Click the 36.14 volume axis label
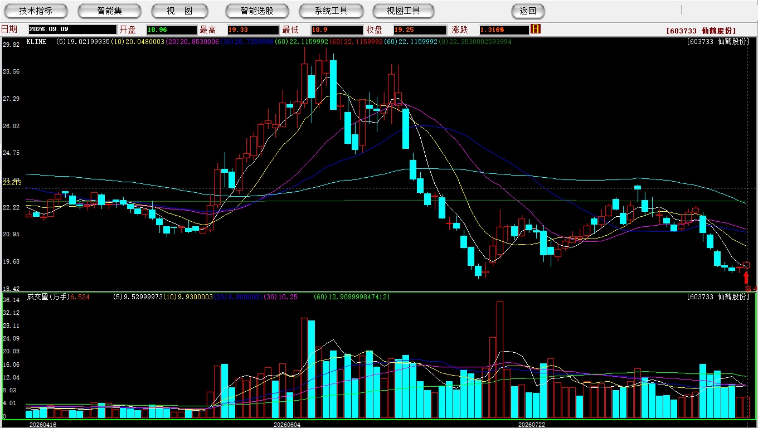Viewport: 758px width, 428px height. [x=11, y=300]
